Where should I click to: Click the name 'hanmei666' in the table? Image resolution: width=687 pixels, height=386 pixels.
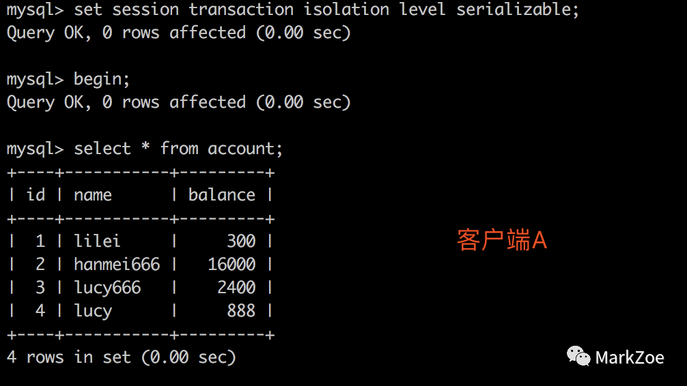tap(117, 265)
